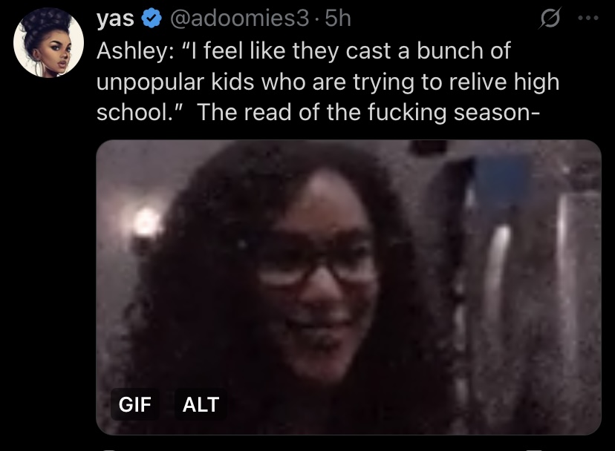Open the display name yas

click(115, 19)
